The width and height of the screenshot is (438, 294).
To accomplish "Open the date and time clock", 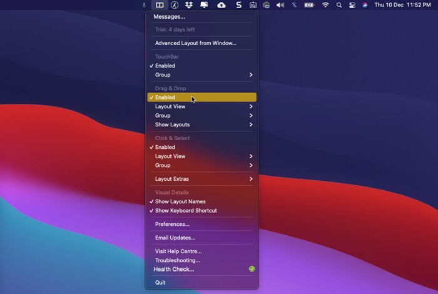I will coord(402,5).
